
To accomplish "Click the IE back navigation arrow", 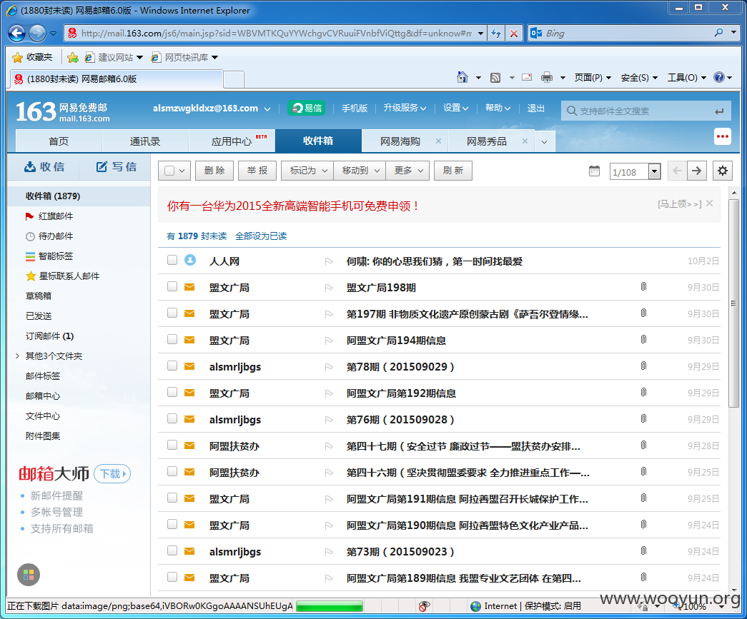I will [x=17, y=33].
